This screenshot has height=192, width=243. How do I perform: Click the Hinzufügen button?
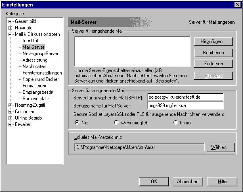click(213, 41)
